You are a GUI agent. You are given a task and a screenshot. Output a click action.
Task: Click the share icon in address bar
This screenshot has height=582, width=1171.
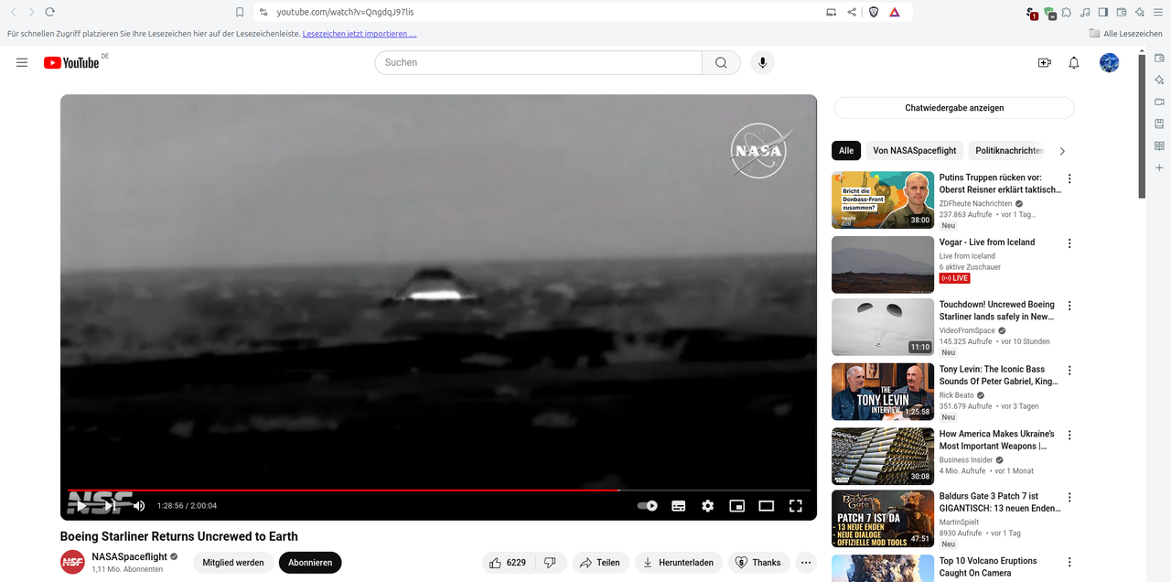[852, 12]
